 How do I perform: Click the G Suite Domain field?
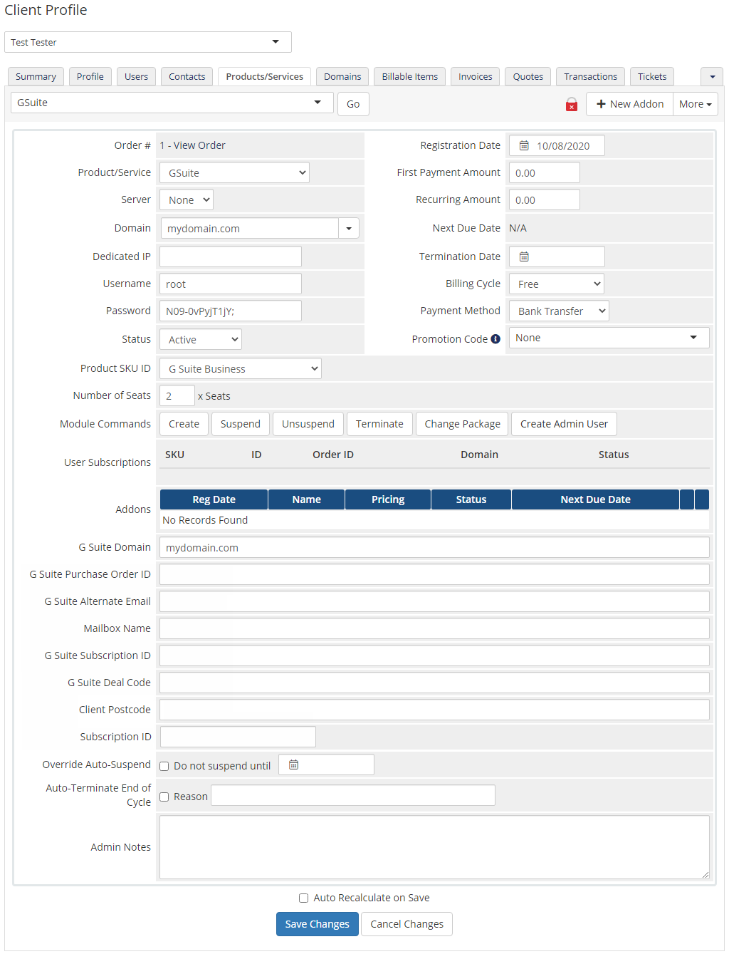[x=434, y=547]
